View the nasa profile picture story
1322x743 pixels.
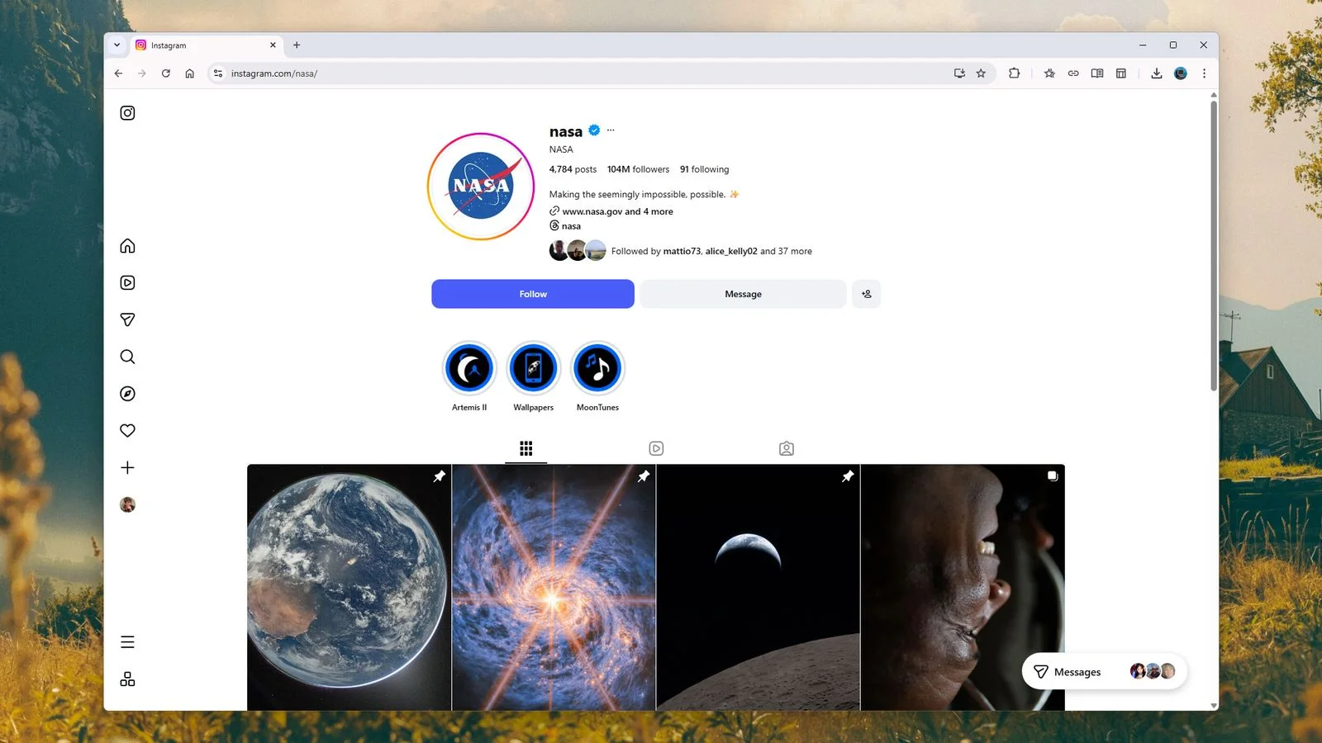coord(481,187)
